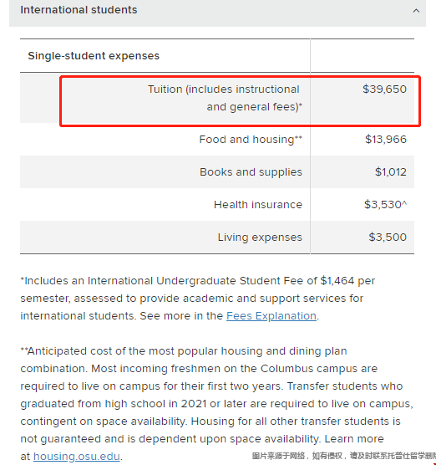
Task: Select the Books and supplies row label
Action: point(251,172)
